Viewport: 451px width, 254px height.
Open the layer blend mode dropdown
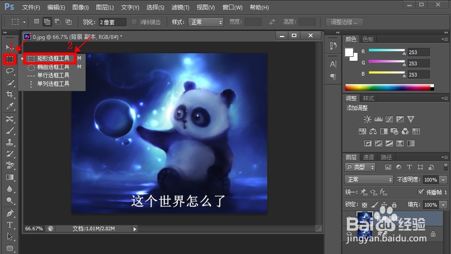pyautogui.click(x=369, y=180)
